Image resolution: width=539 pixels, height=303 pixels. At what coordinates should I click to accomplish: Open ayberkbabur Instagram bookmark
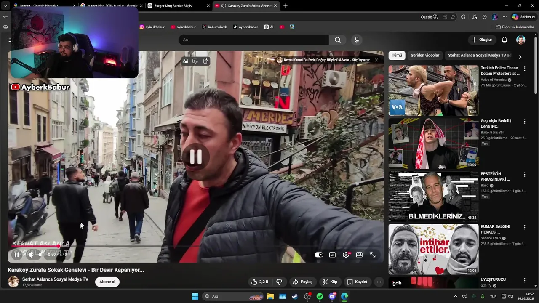152,27
